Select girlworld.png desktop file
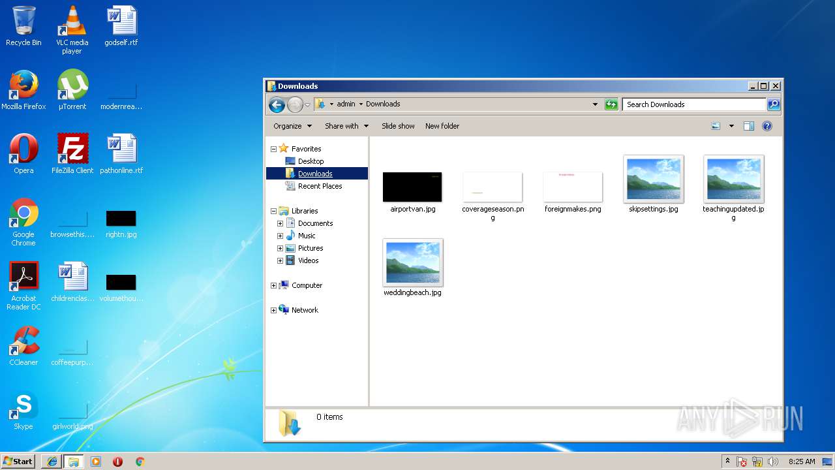The height and width of the screenshot is (470, 835). point(72,416)
